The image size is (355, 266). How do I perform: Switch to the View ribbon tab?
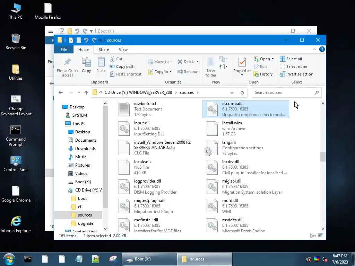(x=123, y=49)
